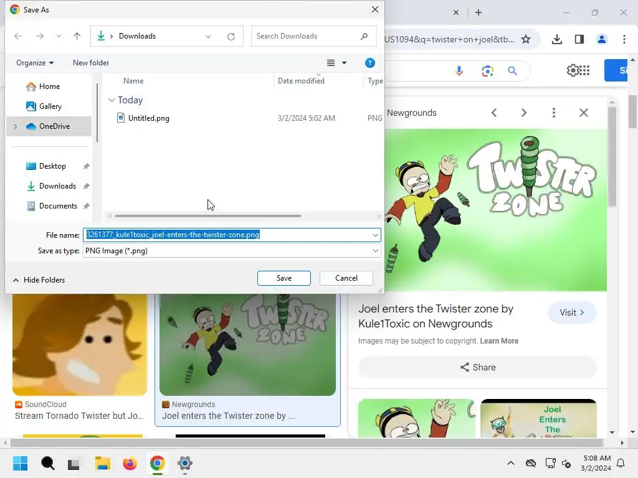Sort files by Date modified column
The image size is (638, 478).
301,81
